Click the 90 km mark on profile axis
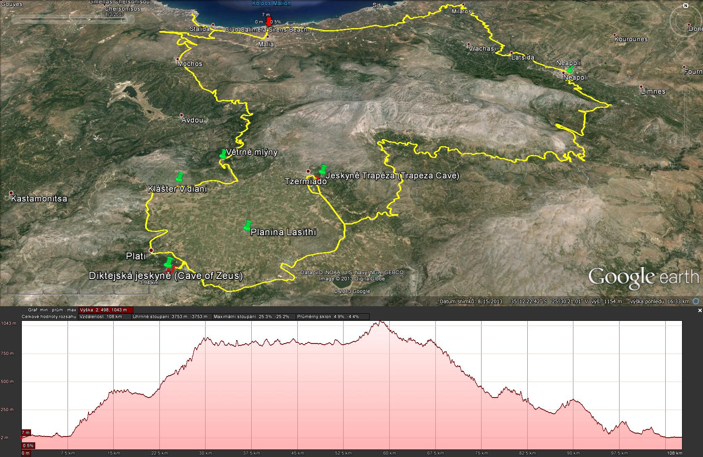This screenshot has height=457, width=703. click(x=573, y=453)
